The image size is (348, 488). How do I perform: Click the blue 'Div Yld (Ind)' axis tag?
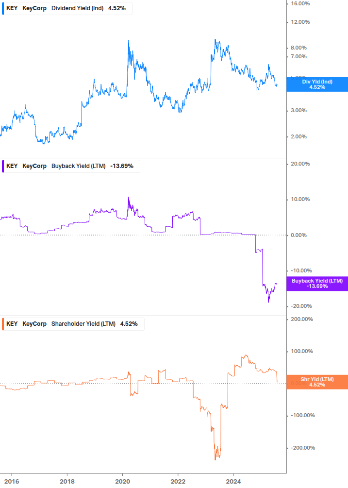click(x=317, y=84)
